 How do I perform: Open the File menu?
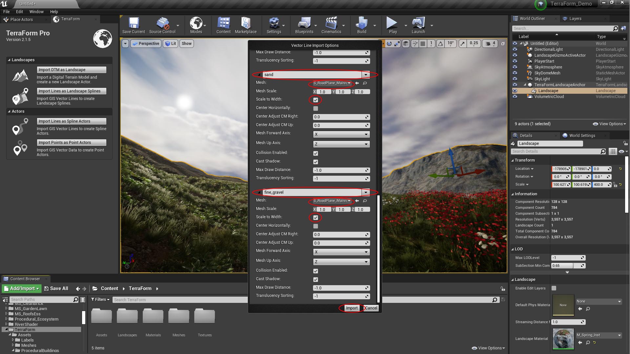pos(6,12)
